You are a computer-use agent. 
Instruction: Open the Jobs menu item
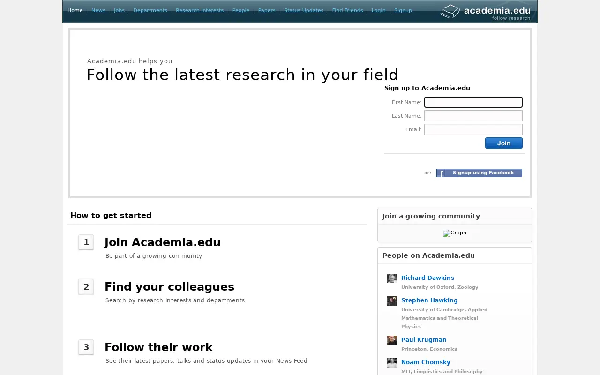tap(119, 10)
